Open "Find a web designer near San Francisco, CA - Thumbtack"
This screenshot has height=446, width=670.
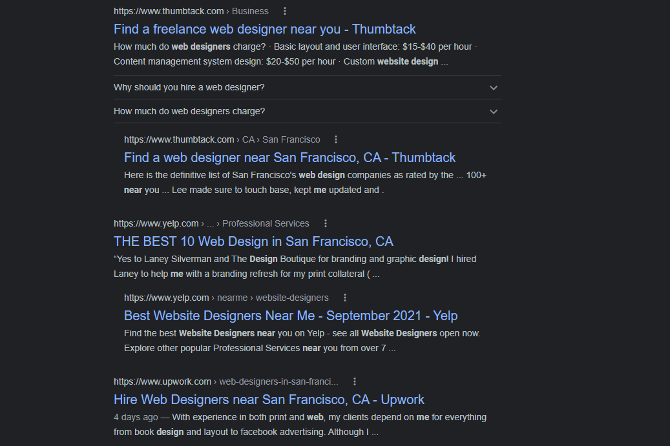[x=289, y=157]
